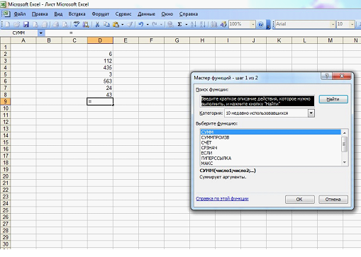Viewport: 361px width, 257px height.
Task: Open the Данные menu
Action: tap(146, 14)
